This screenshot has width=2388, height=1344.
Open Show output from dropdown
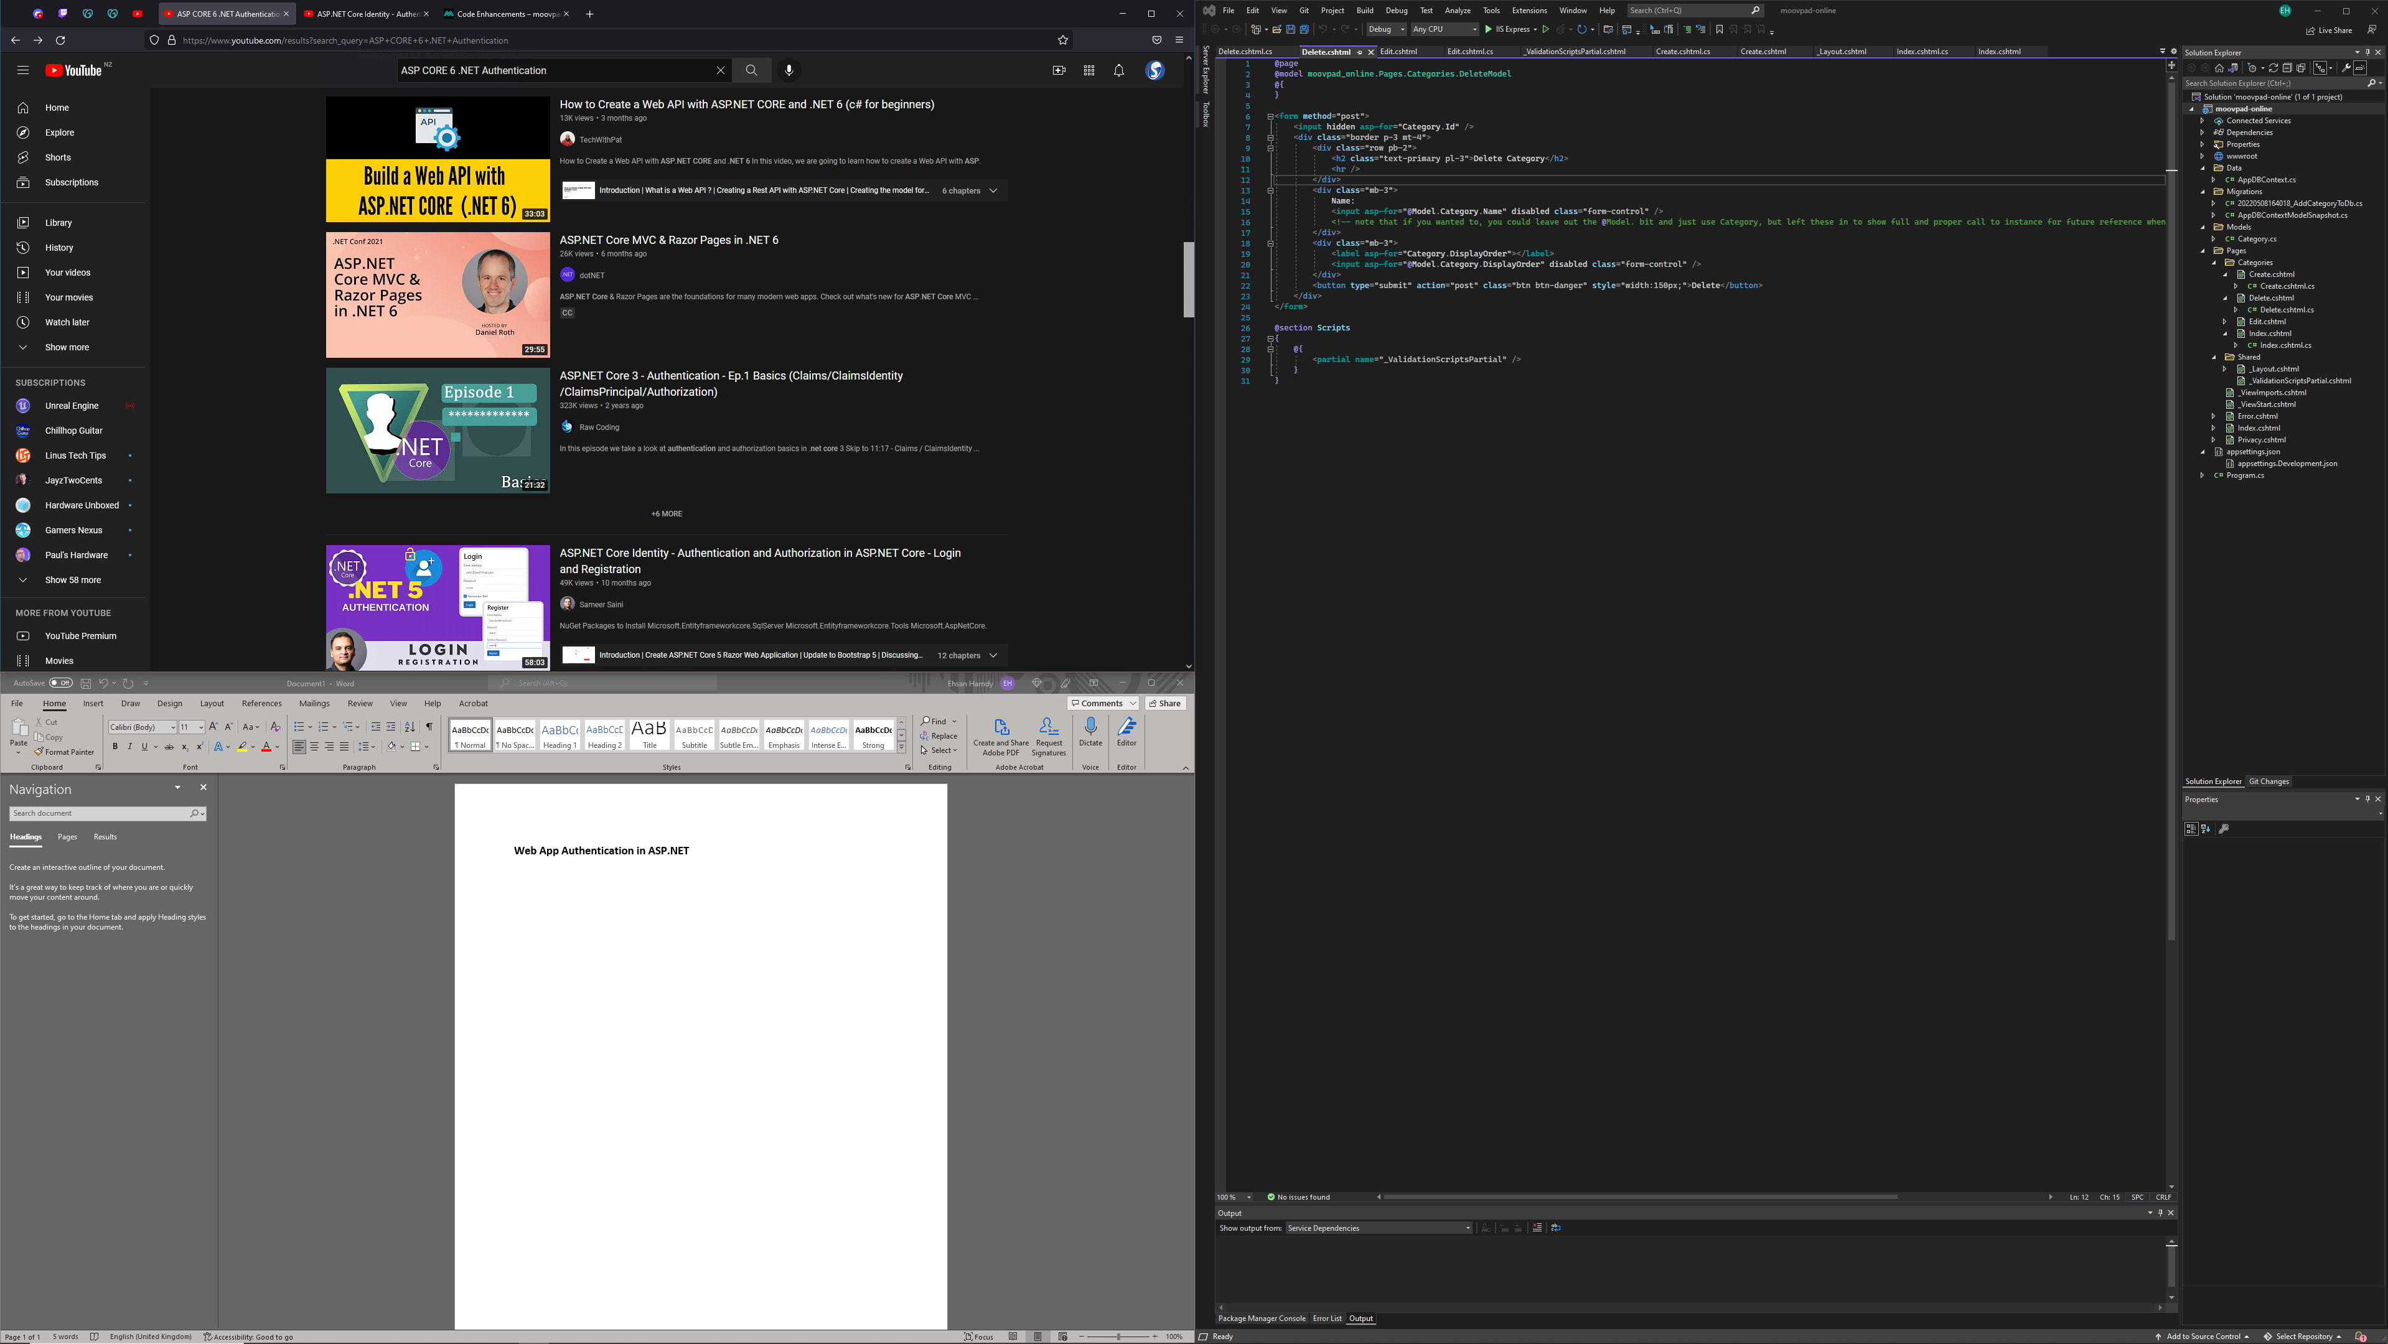(1379, 1228)
